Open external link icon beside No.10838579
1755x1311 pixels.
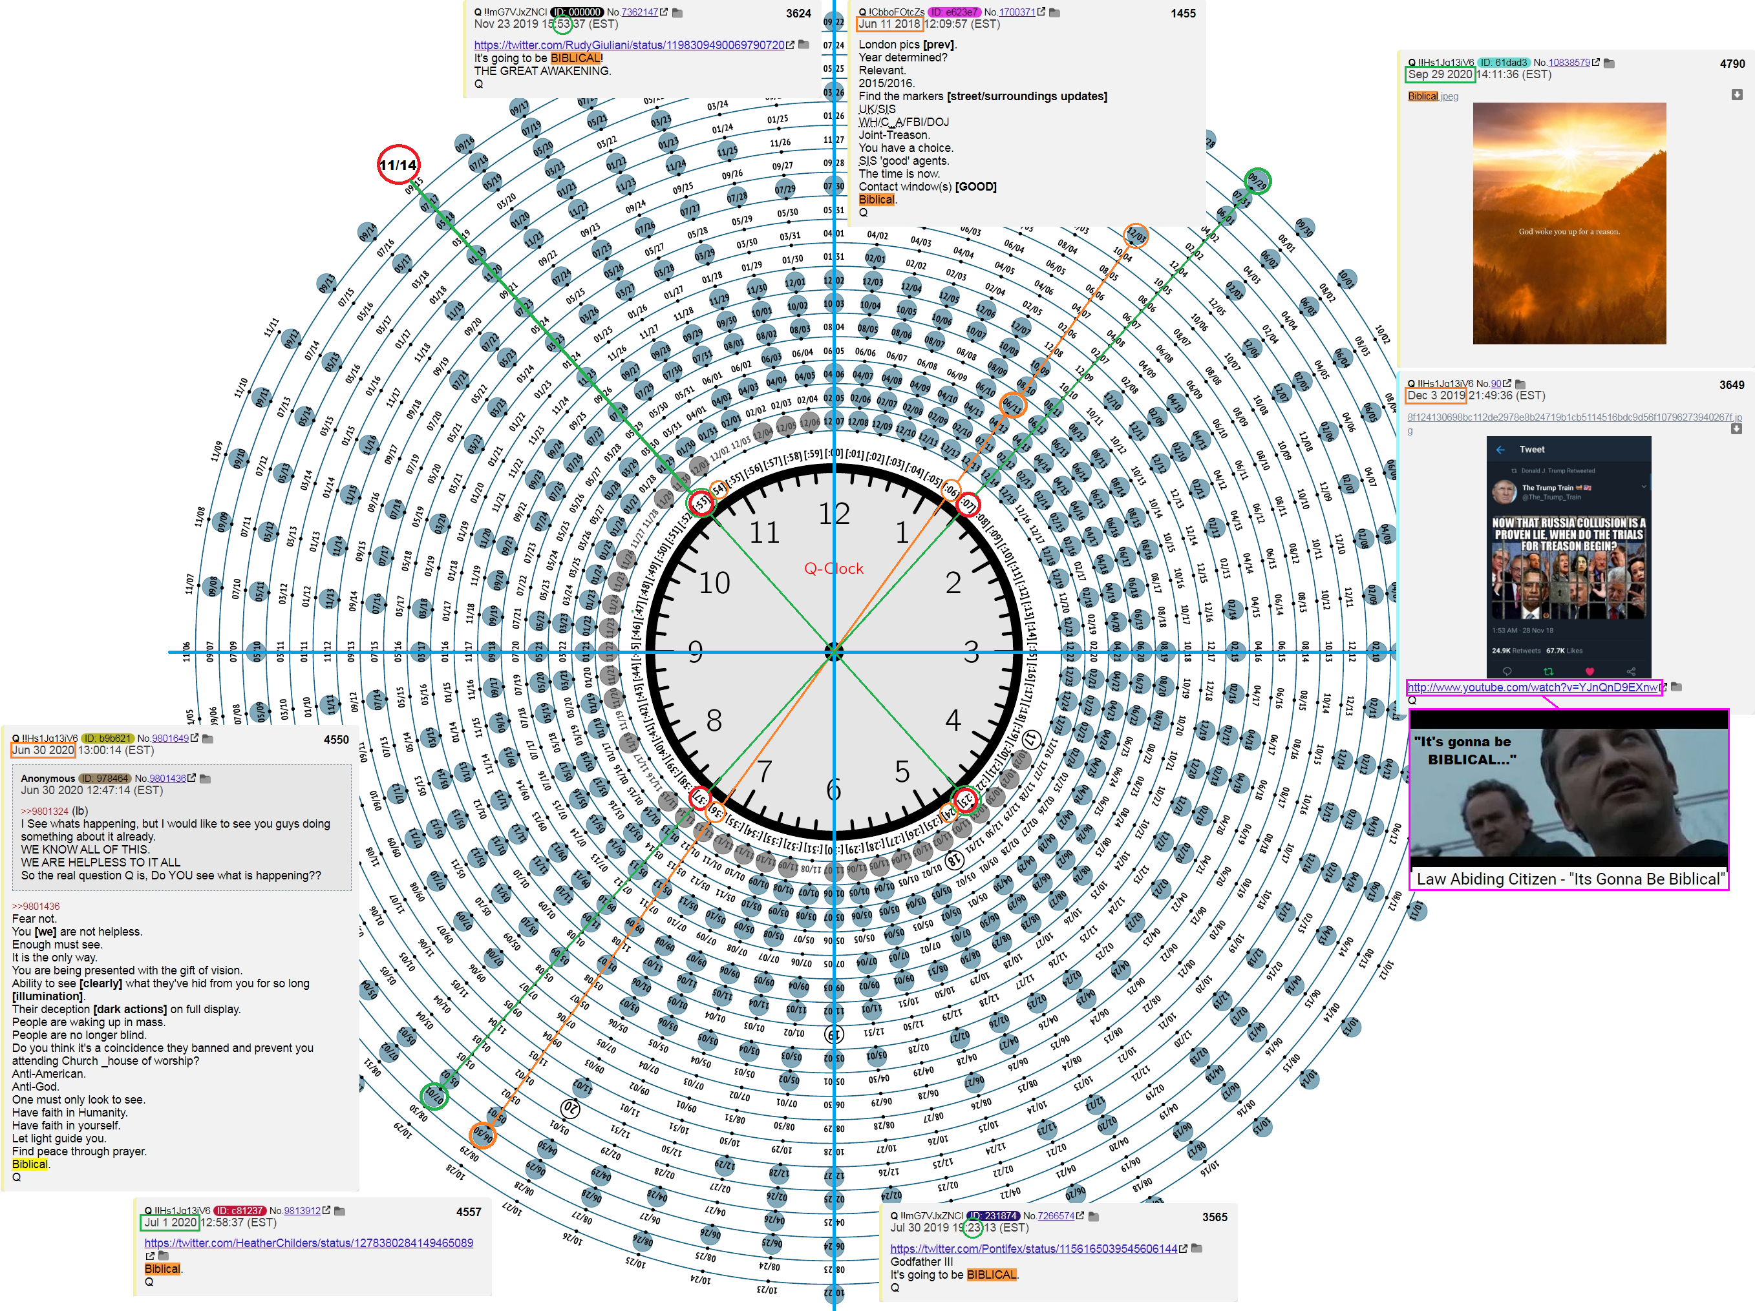point(1595,62)
